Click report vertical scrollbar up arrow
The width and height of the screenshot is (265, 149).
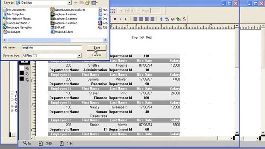point(237,26)
